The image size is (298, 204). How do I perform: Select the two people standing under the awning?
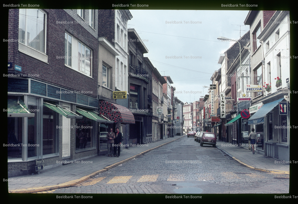tap(114, 142)
